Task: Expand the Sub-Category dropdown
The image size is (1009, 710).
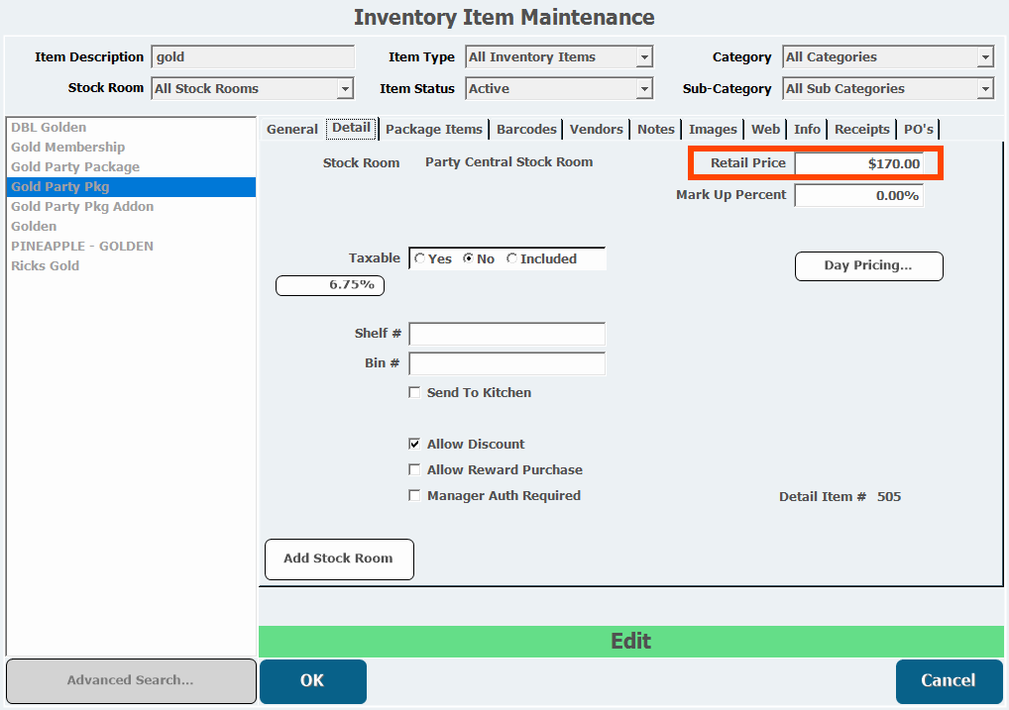Action: 984,89
